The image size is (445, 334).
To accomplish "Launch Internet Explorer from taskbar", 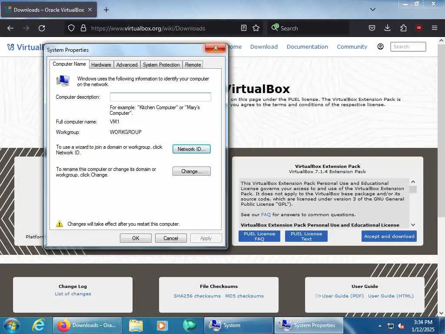I will pos(38,325).
